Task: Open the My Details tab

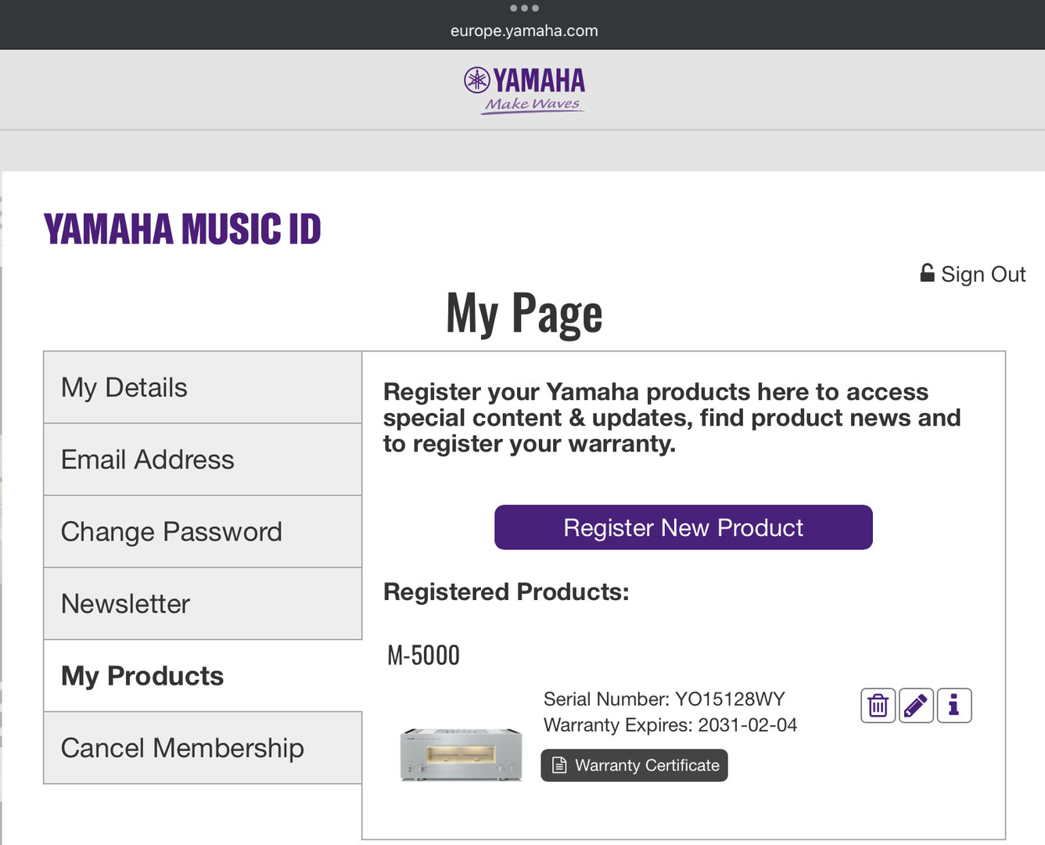Action: point(203,388)
